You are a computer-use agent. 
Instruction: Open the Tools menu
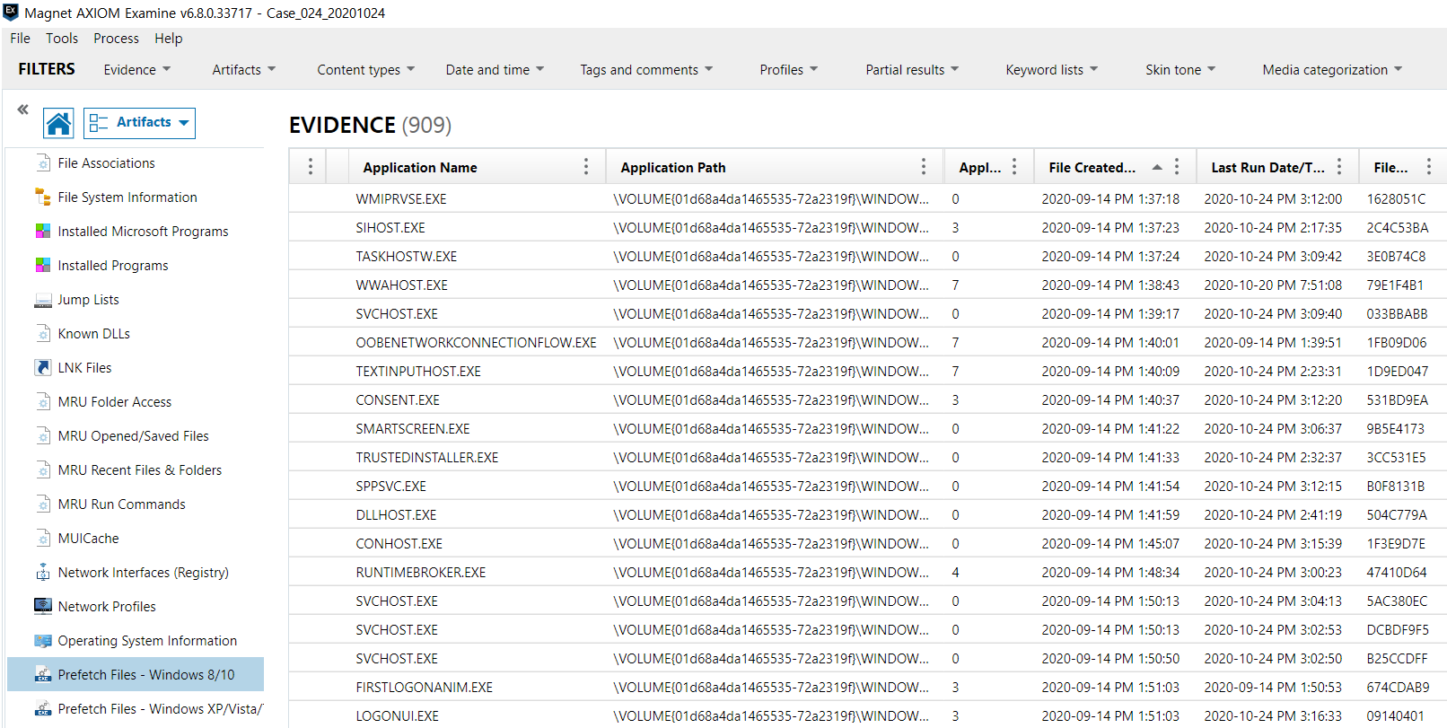62,38
